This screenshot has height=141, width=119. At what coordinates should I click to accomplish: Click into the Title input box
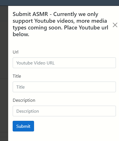tap(64, 87)
